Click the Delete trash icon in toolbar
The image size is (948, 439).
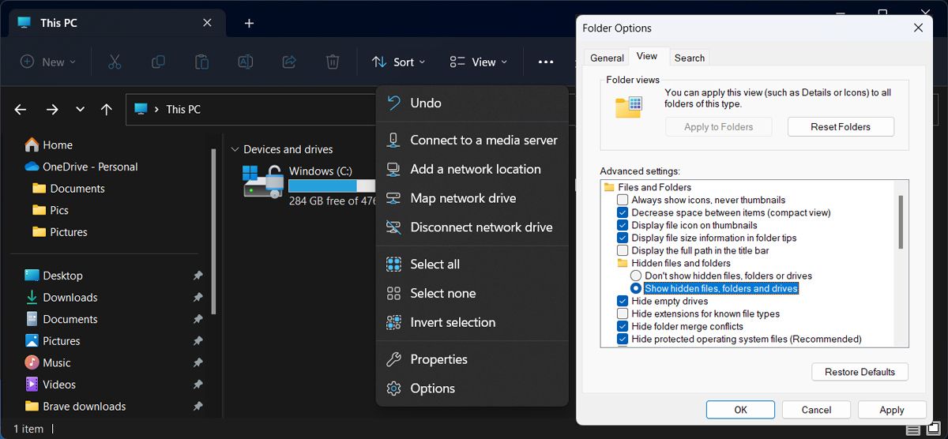coord(333,62)
